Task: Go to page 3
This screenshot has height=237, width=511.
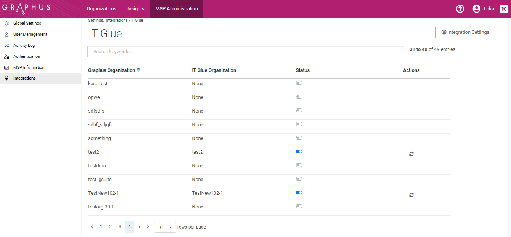Action: pos(120,227)
